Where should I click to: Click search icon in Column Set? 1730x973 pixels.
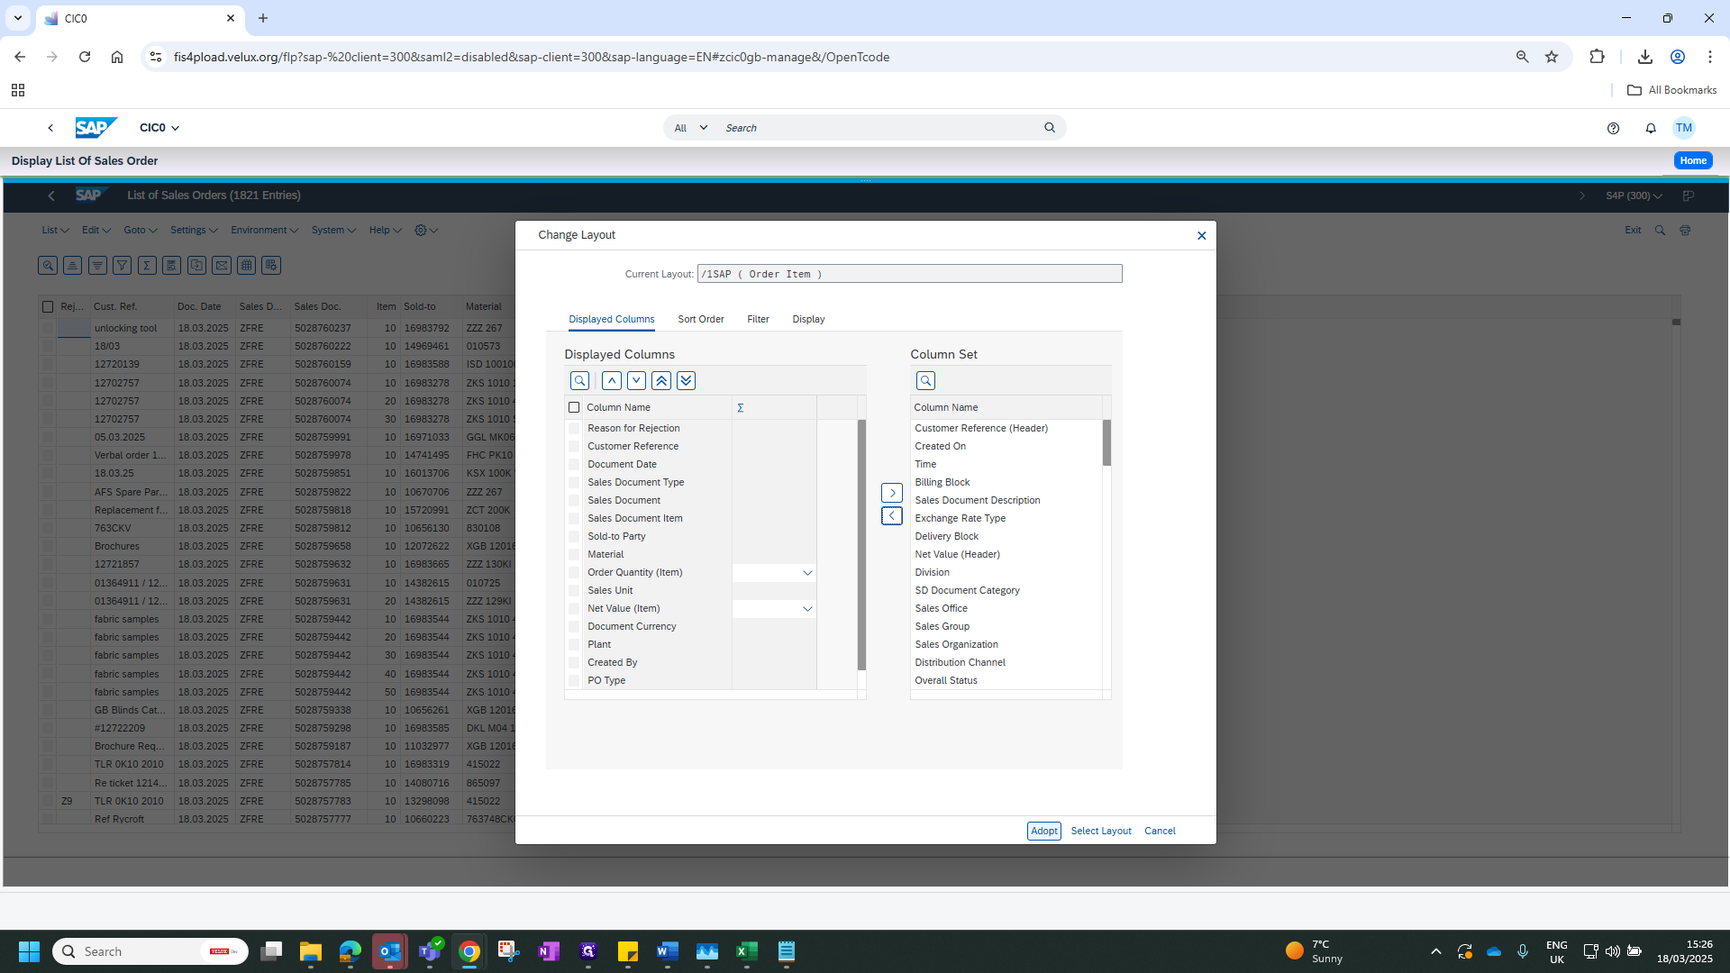tap(925, 381)
